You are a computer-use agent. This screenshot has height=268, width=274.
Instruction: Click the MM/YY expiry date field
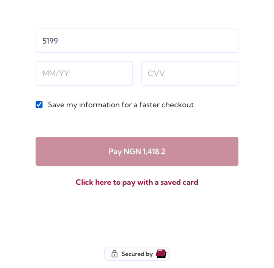pyautogui.click(x=84, y=73)
